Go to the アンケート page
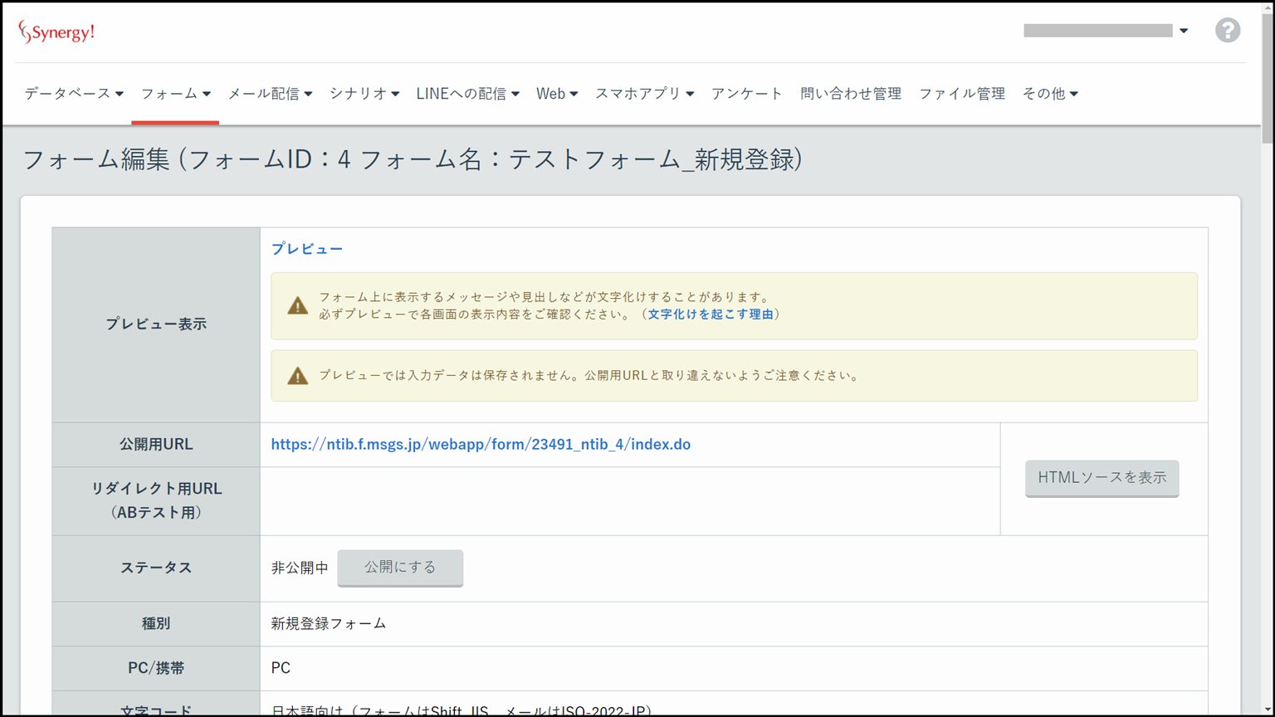This screenshot has height=717, width=1275. pos(746,94)
